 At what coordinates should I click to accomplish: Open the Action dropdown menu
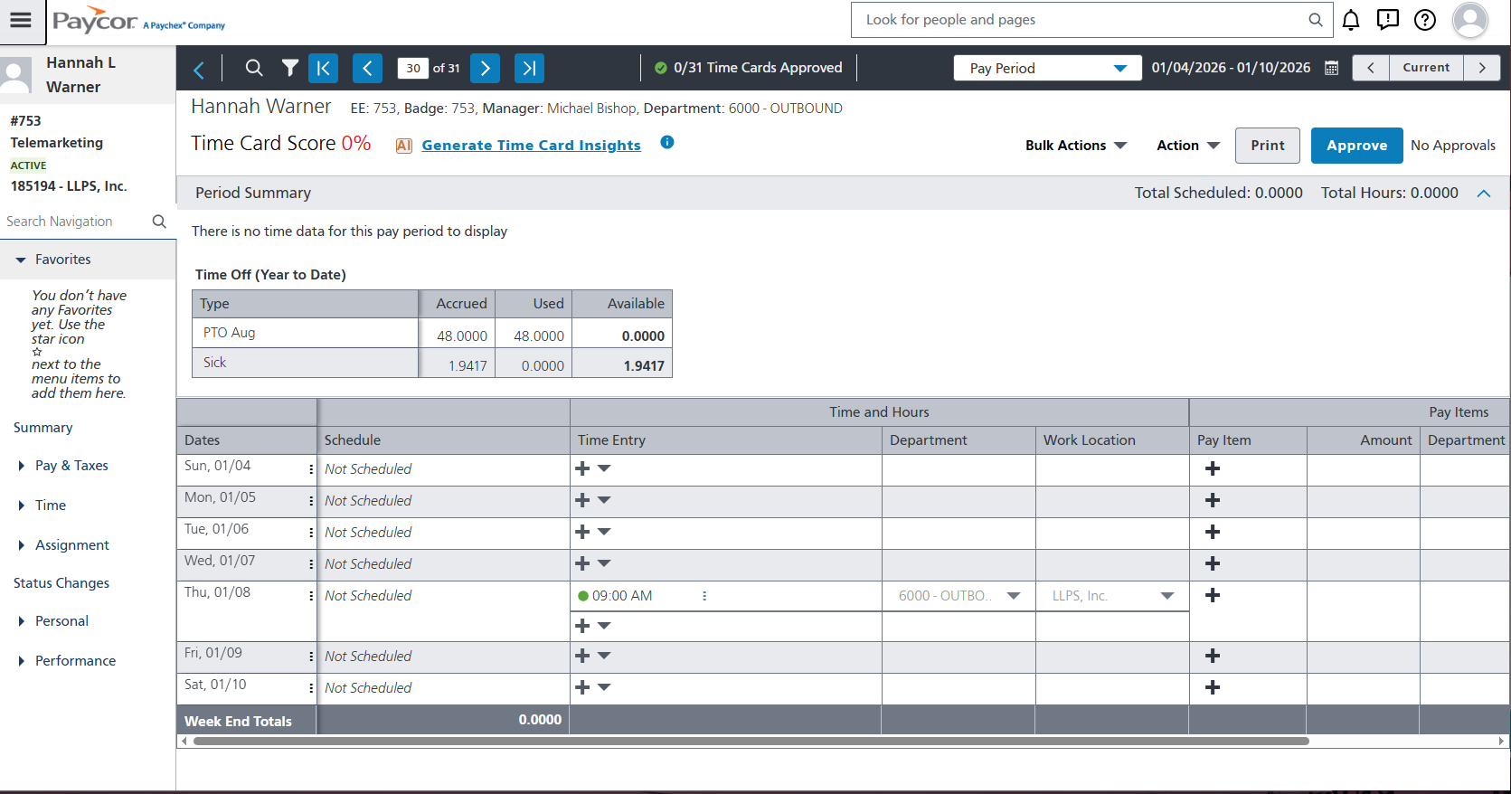click(x=1187, y=146)
